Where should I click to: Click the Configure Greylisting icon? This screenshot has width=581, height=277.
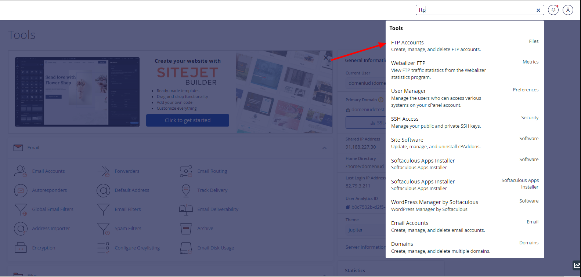coord(104,248)
